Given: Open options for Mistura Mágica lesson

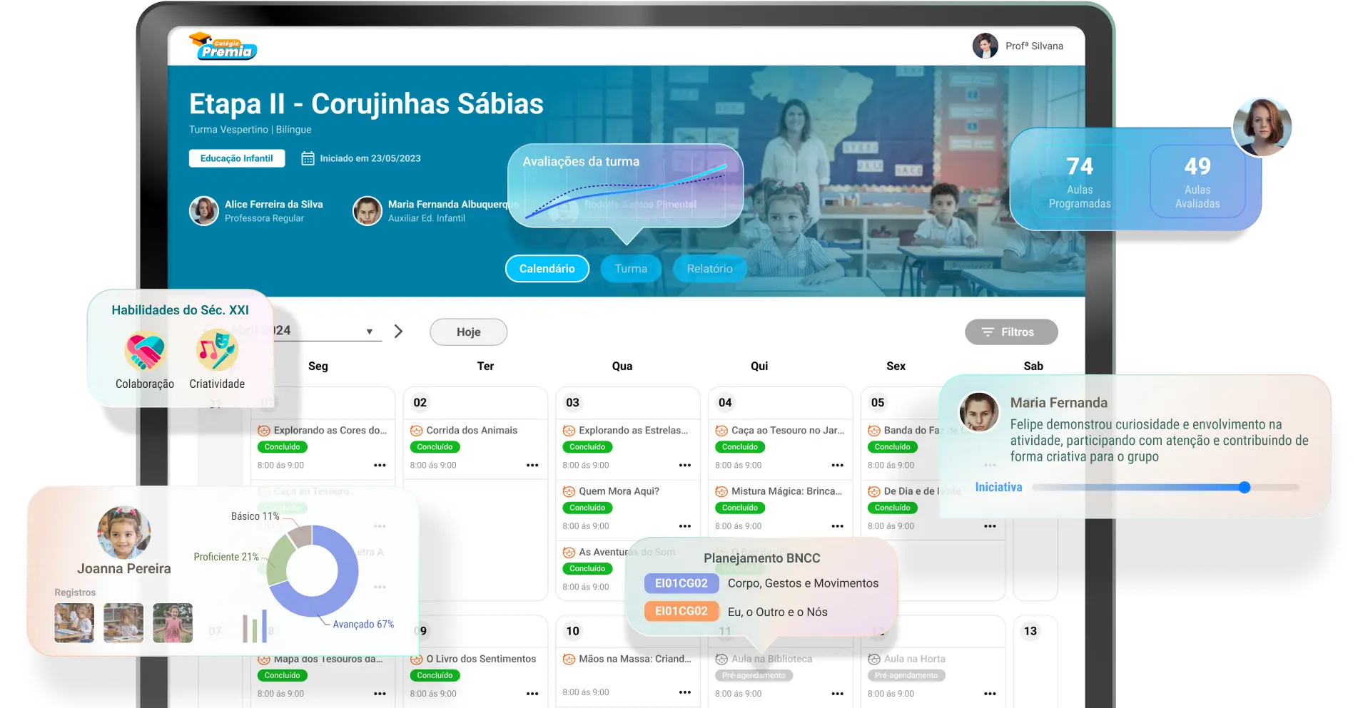Looking at the screenshot, I should pos(838,526).
